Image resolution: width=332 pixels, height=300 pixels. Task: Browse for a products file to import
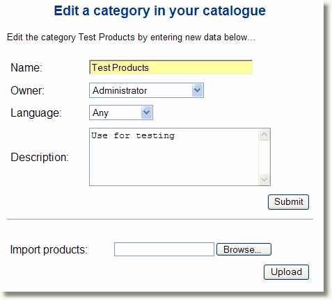[244, 249]
